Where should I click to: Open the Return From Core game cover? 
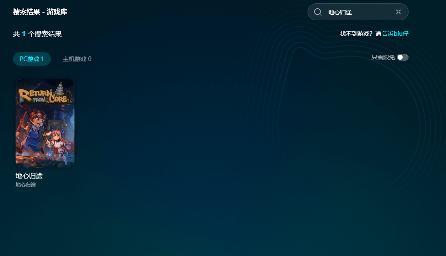(x=45, y=123)
